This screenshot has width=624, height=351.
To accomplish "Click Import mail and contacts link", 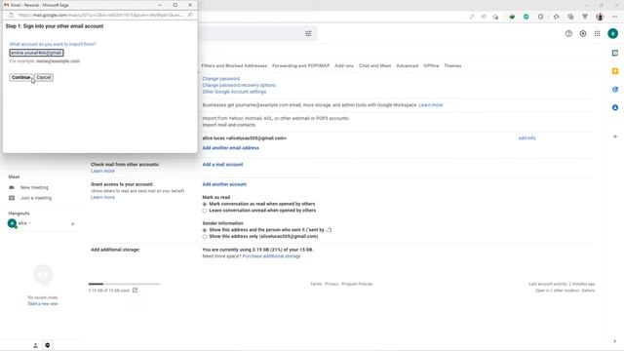I will [229, 125].
